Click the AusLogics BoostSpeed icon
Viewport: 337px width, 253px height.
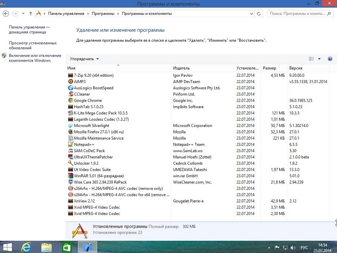70,88
